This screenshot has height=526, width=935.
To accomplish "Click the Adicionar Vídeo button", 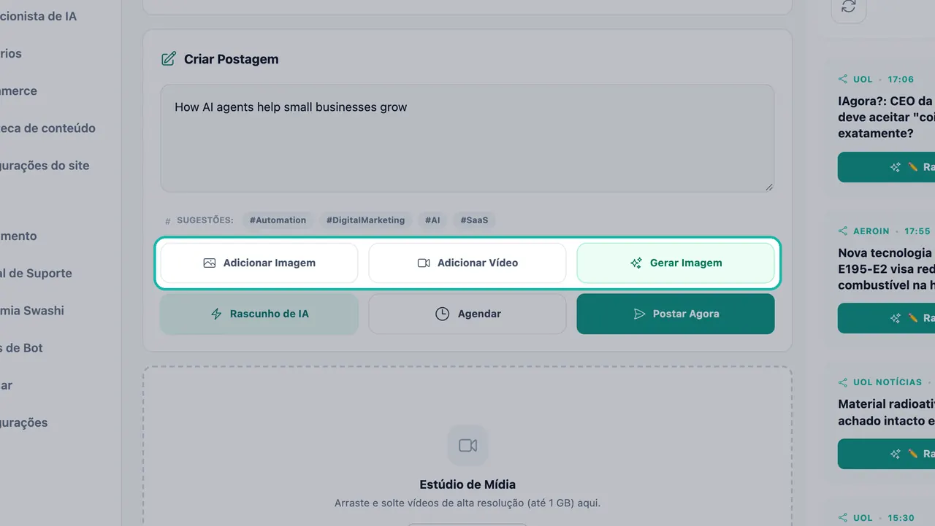I will point(467,263).
